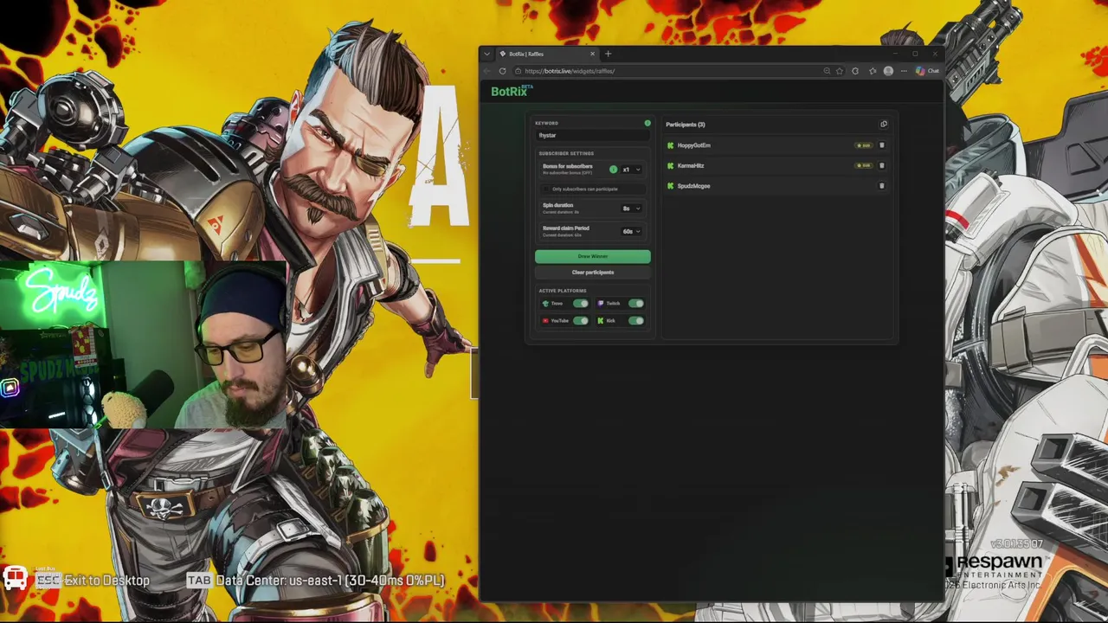Disable the Kick platform switch
The height and width of the screenshot is (623, 1108).
636,321
